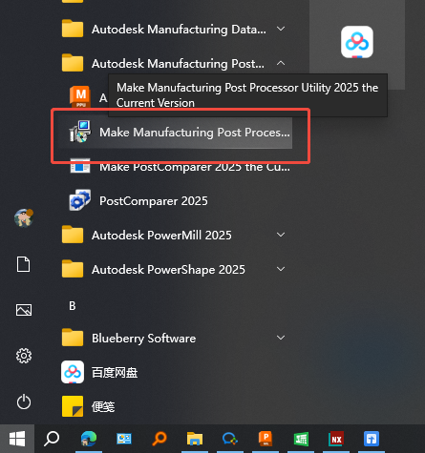The height and width of the screenshot is (453, 425).
Task: Click the Windows Start button
Action: (x=17, y=439)
